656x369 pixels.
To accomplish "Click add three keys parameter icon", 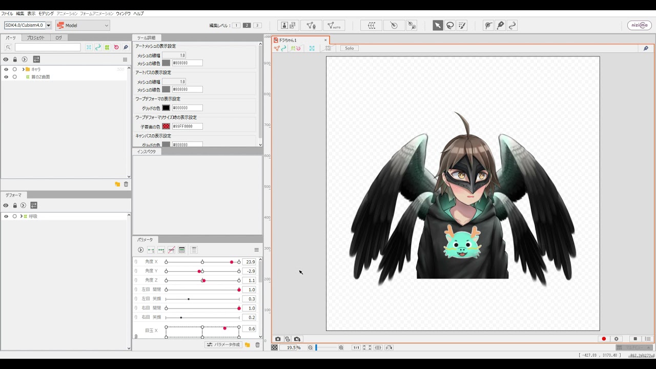I will coord(161,250).
